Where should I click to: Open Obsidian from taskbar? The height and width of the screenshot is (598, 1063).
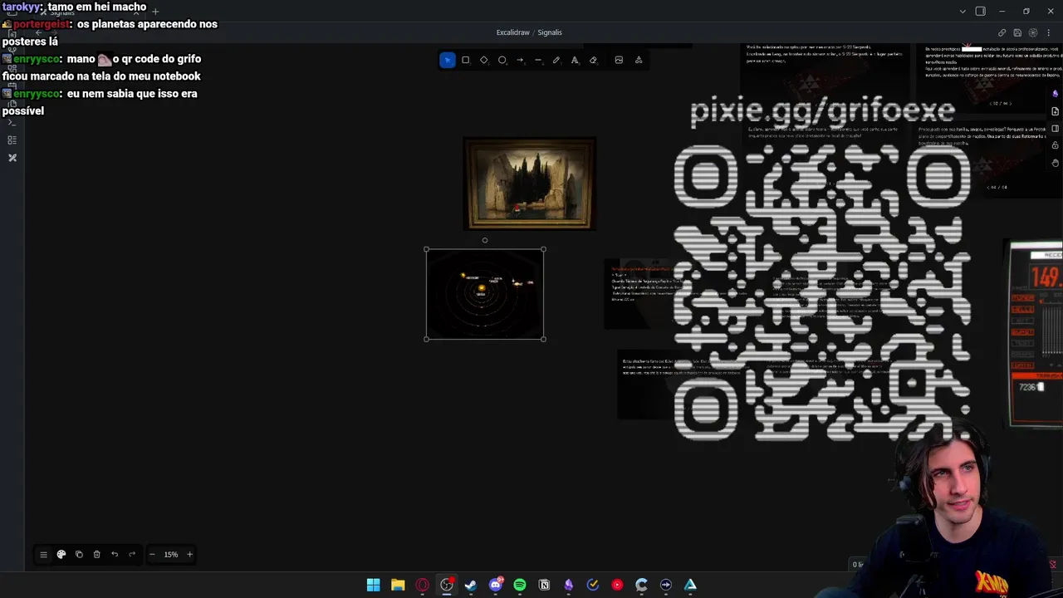tap(568, 585)
